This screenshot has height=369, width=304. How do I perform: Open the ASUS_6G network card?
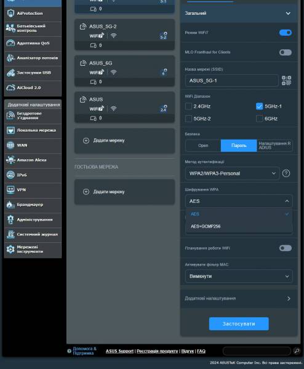124,71
